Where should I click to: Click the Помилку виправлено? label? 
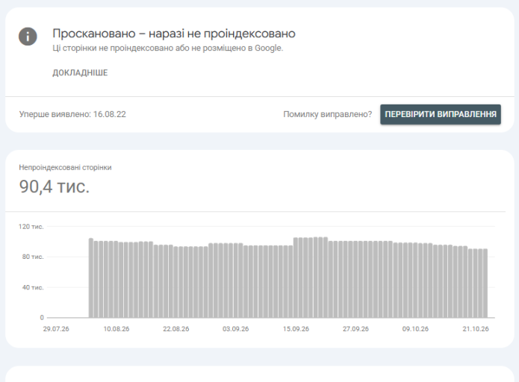(x=327, y=114)
